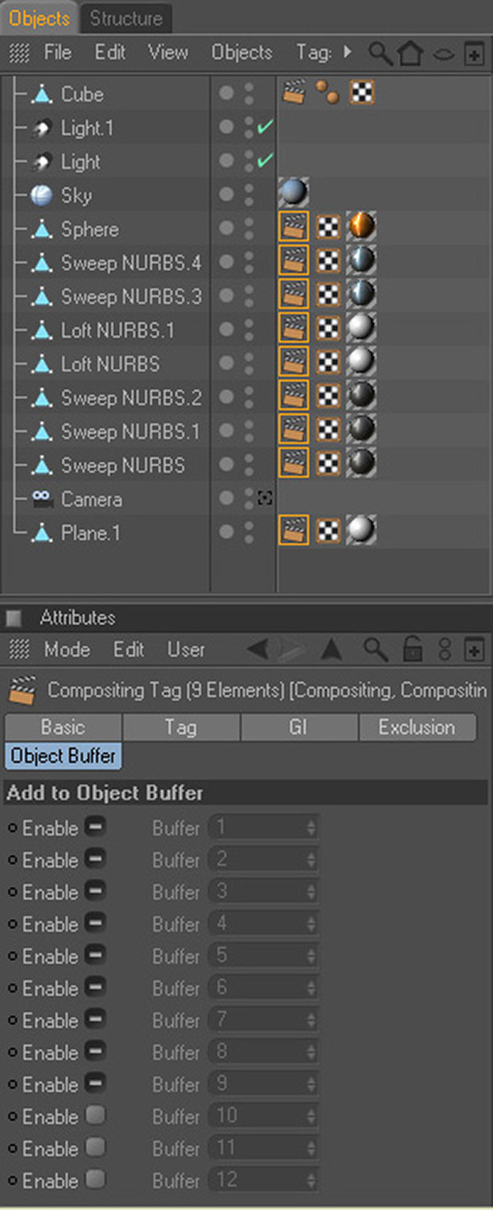Select the Sky object's material tag
The height and width of the screenshot is (1210, 493).
click(x=294, y=195)
